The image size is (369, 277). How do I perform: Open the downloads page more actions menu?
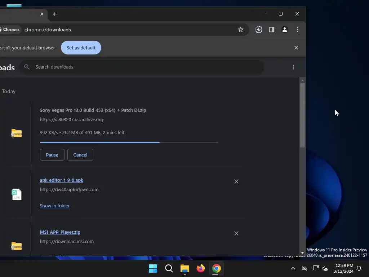point(293,67)
